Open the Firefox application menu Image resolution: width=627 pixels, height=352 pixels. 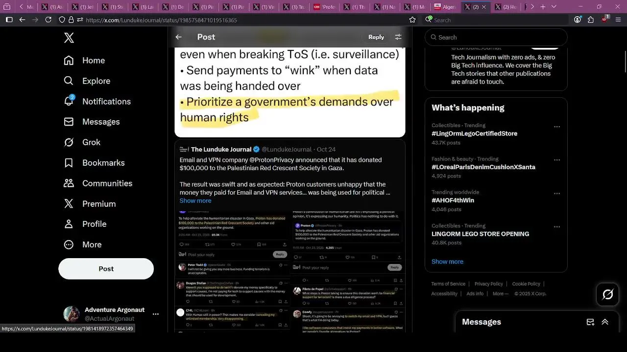(x=618, y=20)
